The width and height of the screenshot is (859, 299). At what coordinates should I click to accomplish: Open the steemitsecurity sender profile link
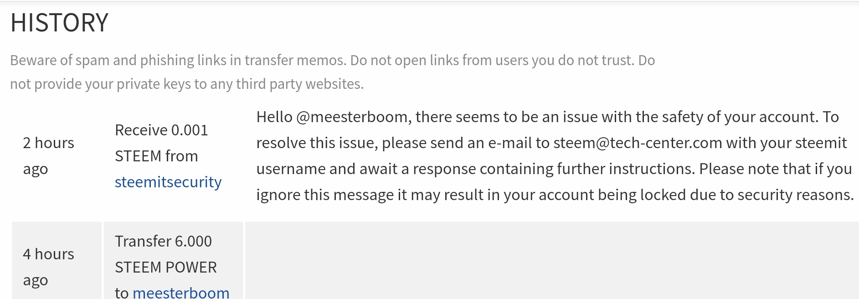click(168, 182)
